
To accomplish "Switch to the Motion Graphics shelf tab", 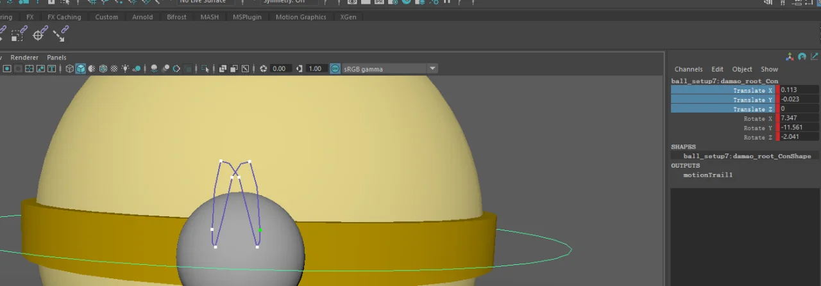I will 300,17.
